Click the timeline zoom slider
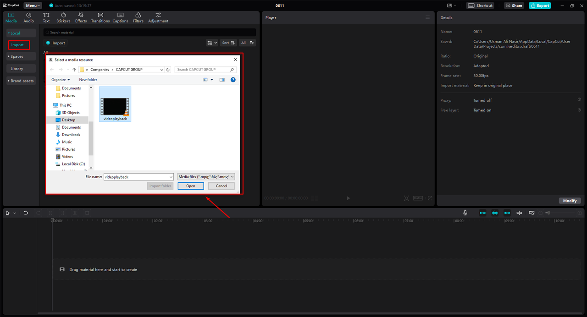 click(561, 213)
